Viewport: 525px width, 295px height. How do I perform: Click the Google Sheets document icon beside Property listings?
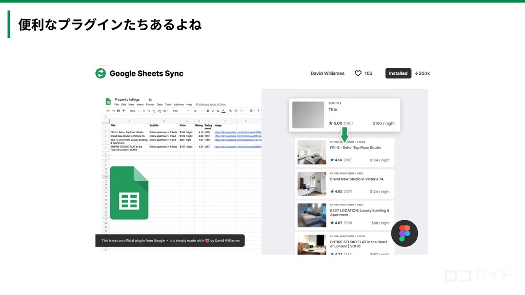108,101
